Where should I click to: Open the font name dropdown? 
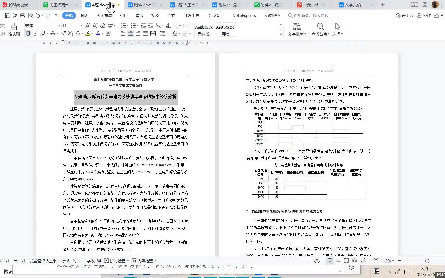(x=59, y=25)
